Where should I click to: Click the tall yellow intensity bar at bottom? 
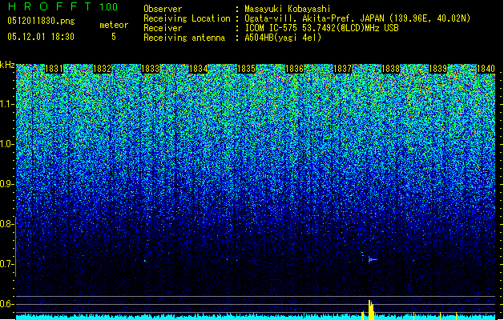(371, 310)
